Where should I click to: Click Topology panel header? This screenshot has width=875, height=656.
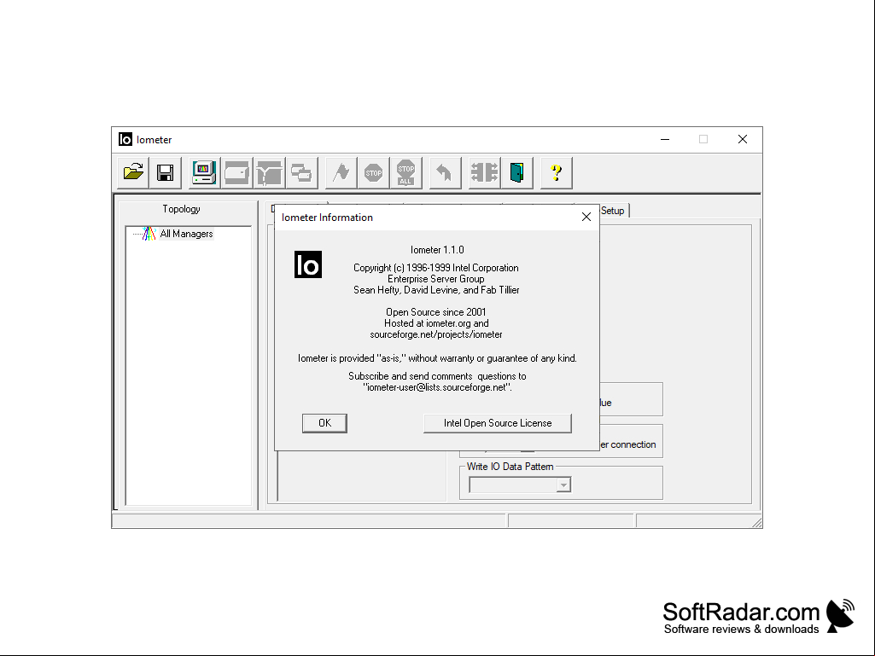181,209
